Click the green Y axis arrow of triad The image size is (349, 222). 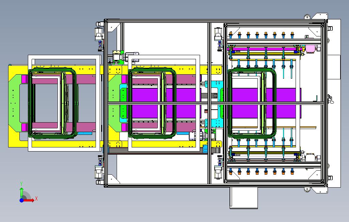[21, 193]
